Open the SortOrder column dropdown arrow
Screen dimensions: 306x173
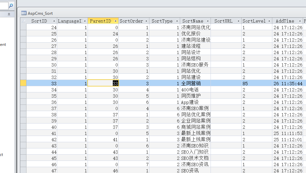(x=146, y=21)
